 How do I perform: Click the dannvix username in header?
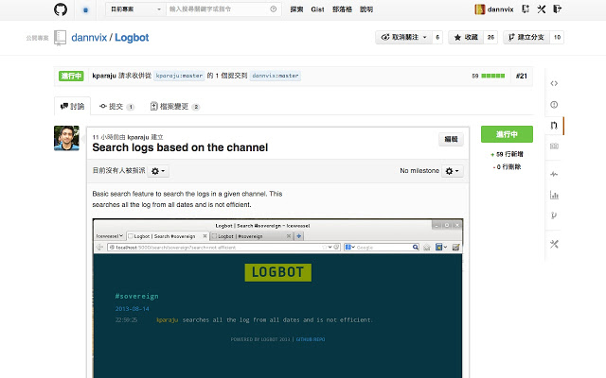[500, 9]
